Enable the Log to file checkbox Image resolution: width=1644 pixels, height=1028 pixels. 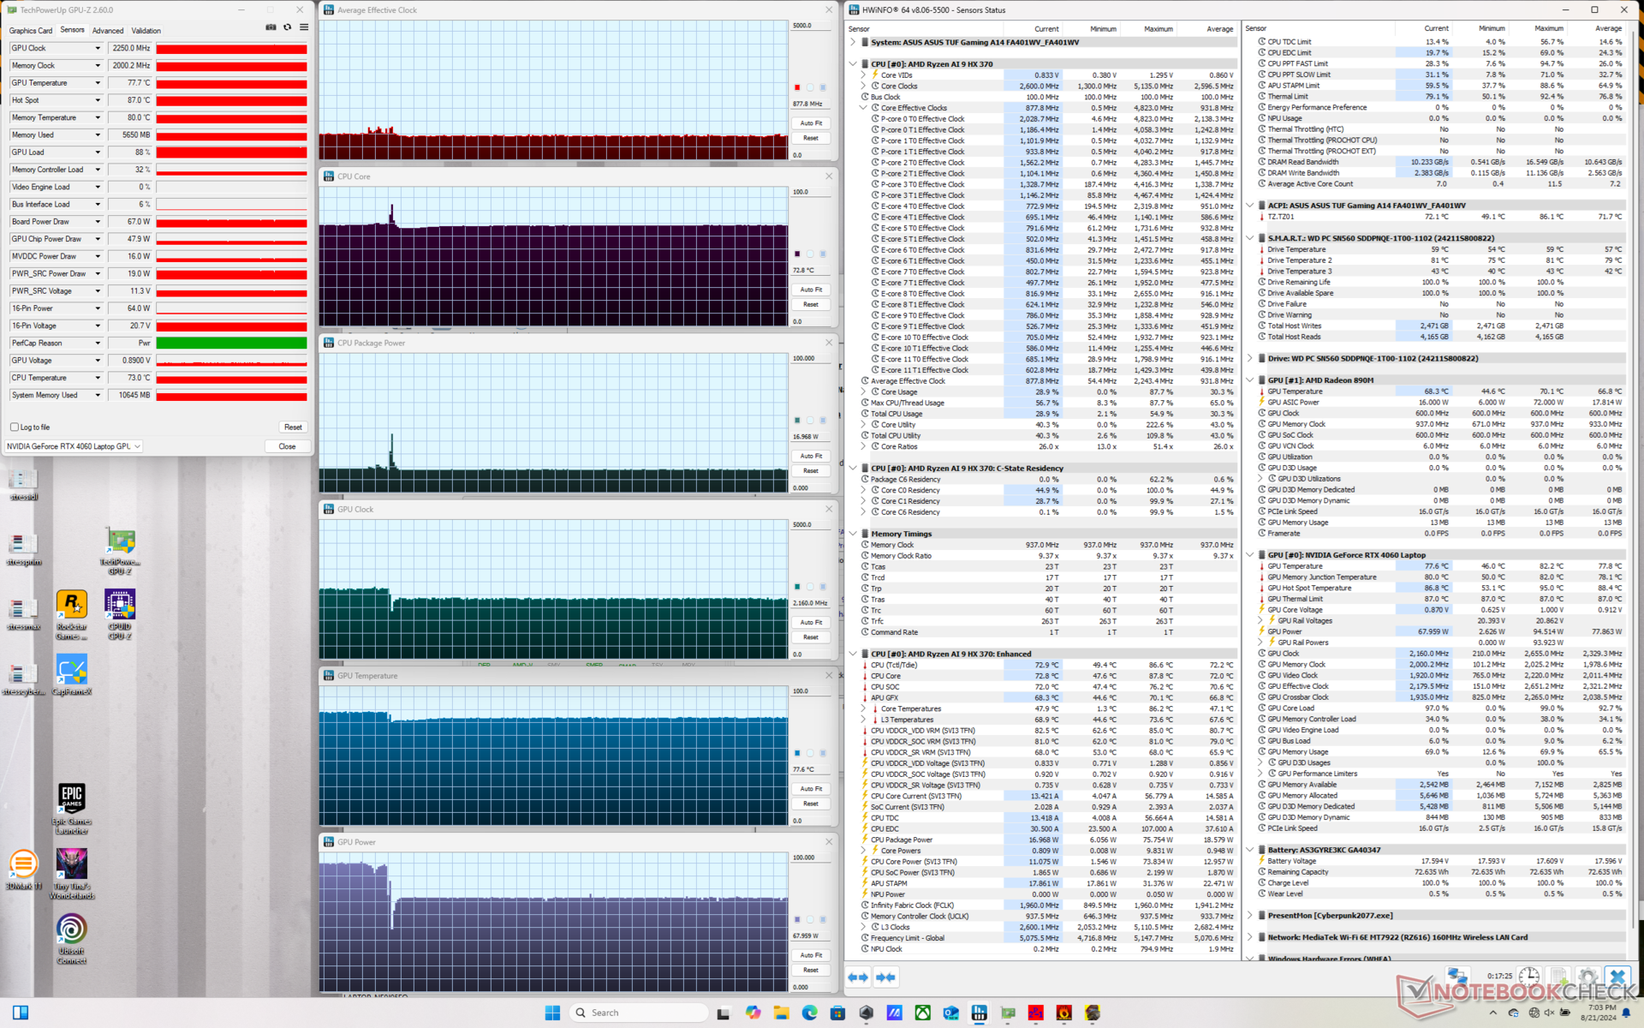tap(15, 427)
